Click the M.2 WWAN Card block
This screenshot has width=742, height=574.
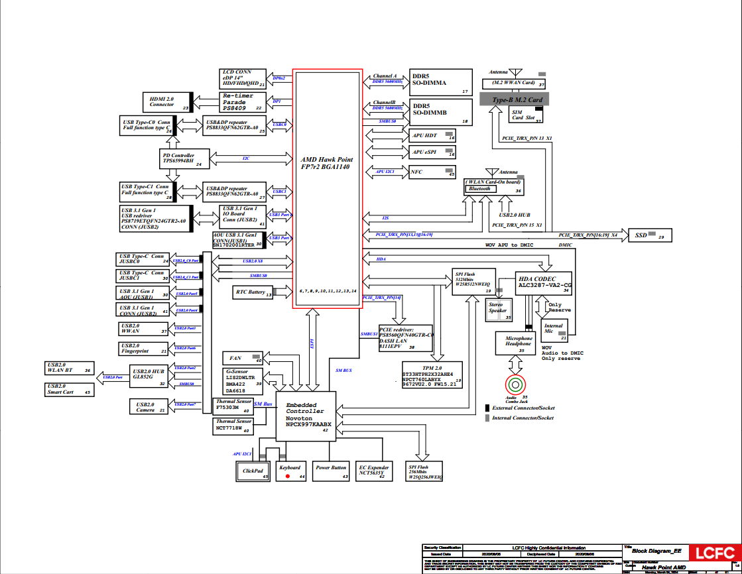(x=513, y=84)
